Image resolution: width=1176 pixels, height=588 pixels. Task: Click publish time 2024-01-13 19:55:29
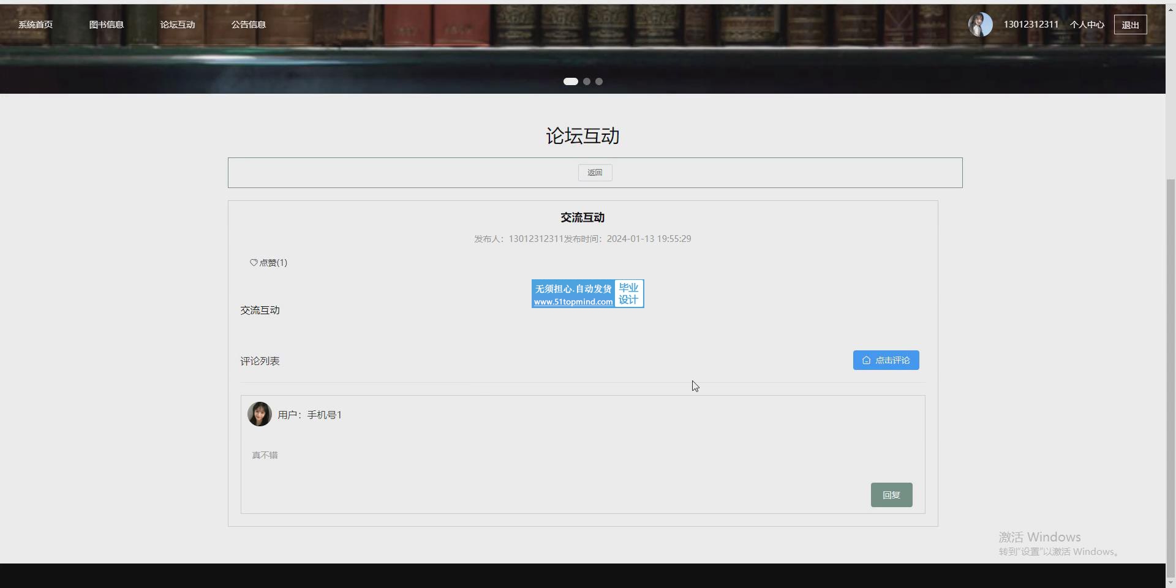pos(649,239)
